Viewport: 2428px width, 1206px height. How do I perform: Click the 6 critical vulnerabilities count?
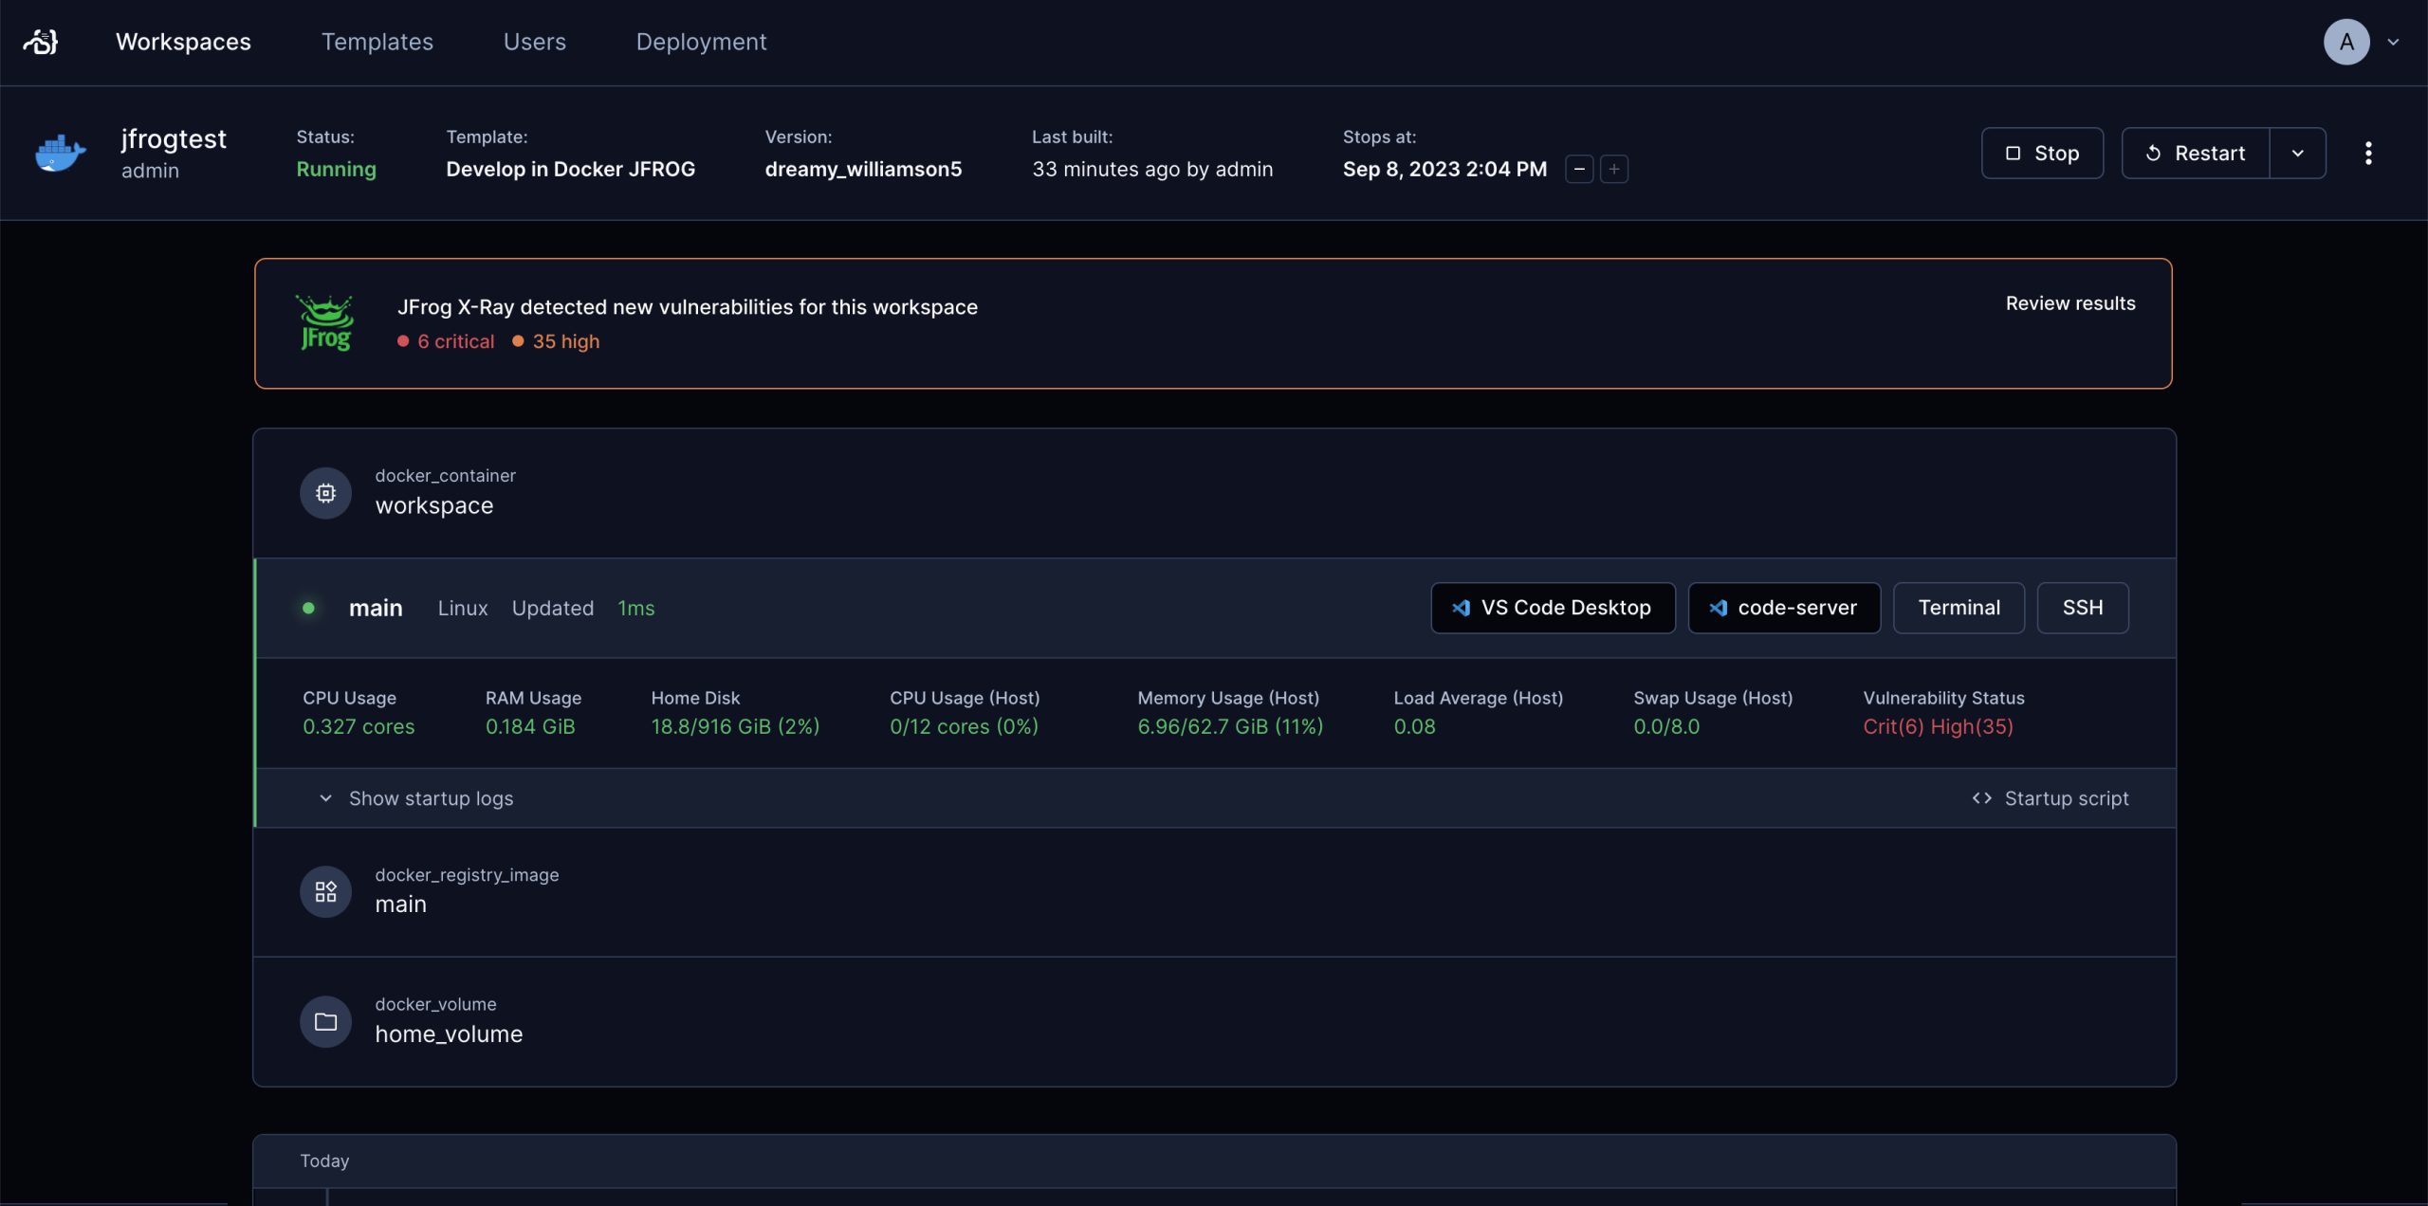click(x=446, y=341)
